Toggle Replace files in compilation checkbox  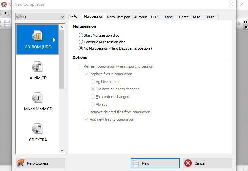87,74
